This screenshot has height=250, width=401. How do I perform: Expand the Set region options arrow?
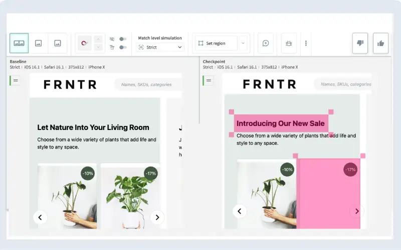point(243,43)
